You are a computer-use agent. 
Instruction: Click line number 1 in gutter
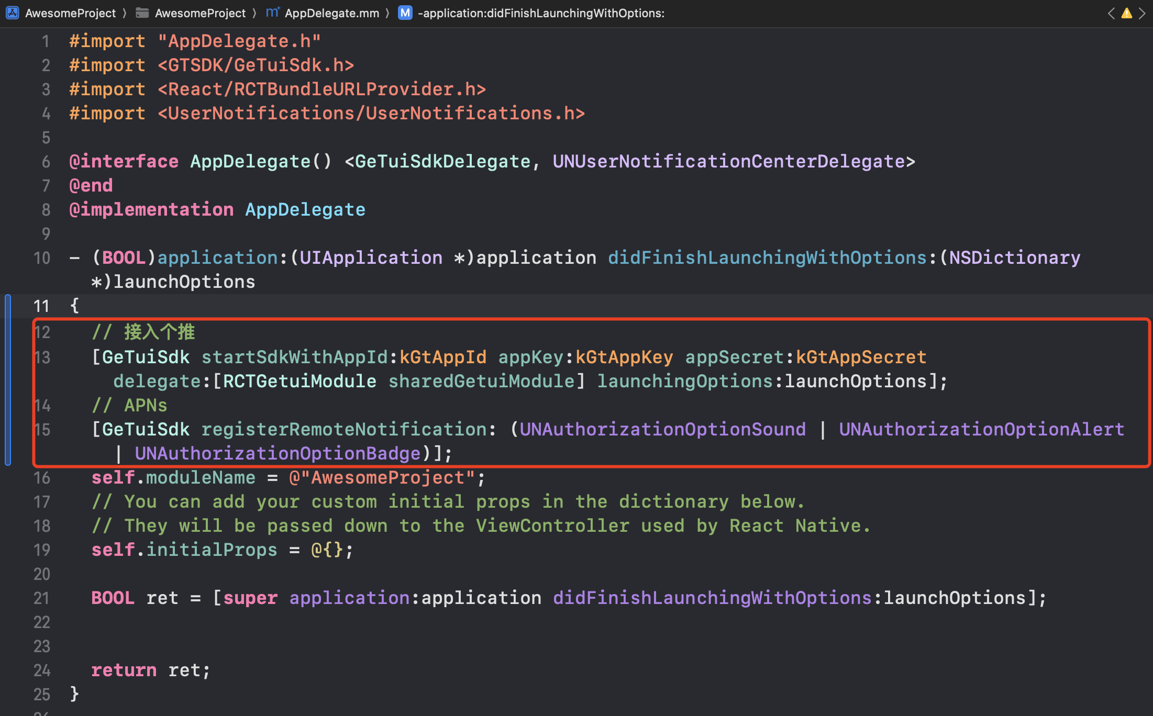click(x=46, y=41)
